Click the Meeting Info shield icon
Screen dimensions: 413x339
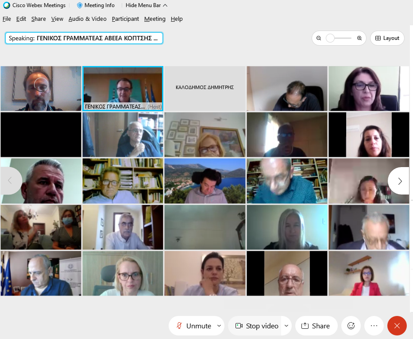pos(80,5)
